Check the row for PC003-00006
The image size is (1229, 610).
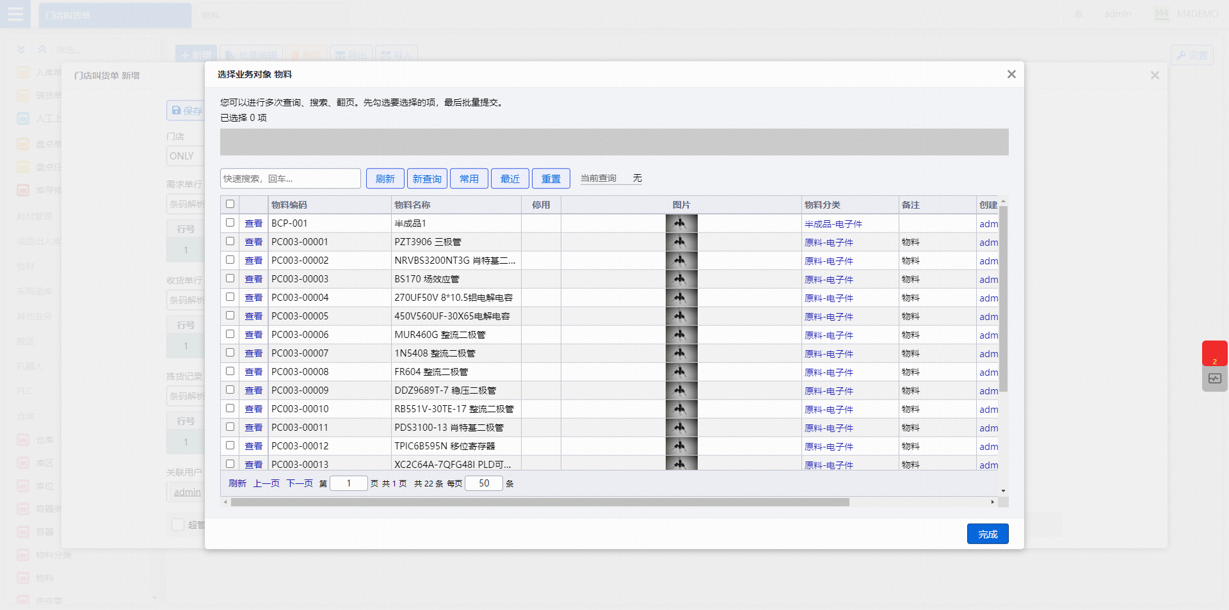click(230, 334)
